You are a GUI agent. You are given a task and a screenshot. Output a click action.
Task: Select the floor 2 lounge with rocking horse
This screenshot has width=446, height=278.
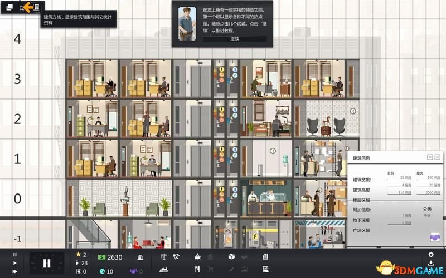tap(326, 118)
